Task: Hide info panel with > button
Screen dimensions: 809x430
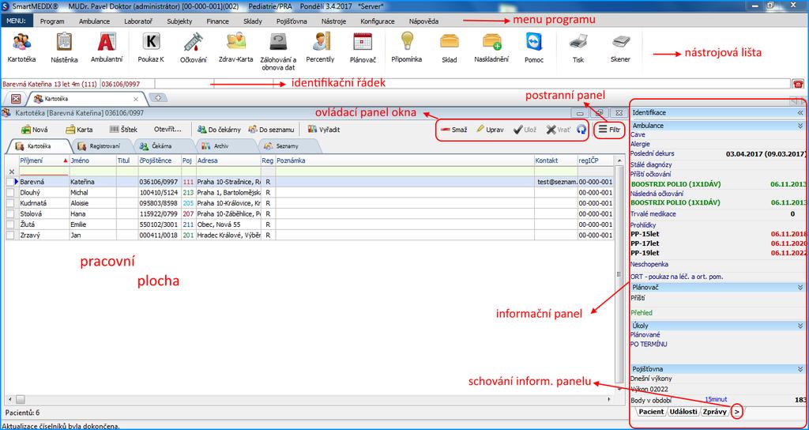Action: point(737,411)
